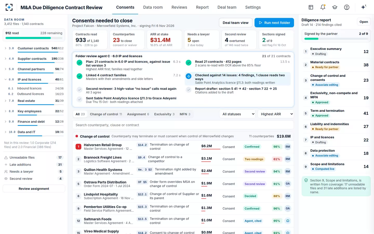Toggle the Report drafter step check circle
This screenshot has height=234, width=374.
coord(189,90)
